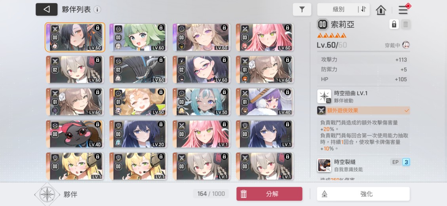The height and width of the screenshot is (206, 447).
Task: Open the hamburger menu with red notification
Action: [x=403, y=10]
